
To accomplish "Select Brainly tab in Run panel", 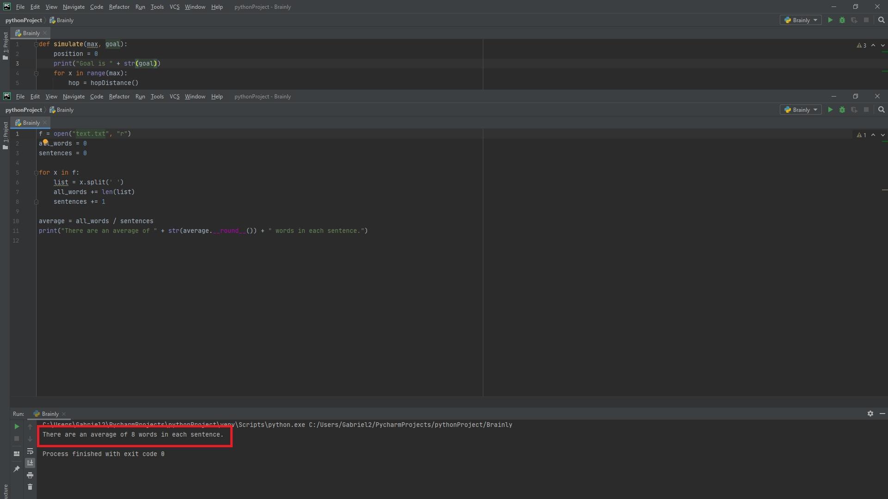I will (x=49, y=414).
